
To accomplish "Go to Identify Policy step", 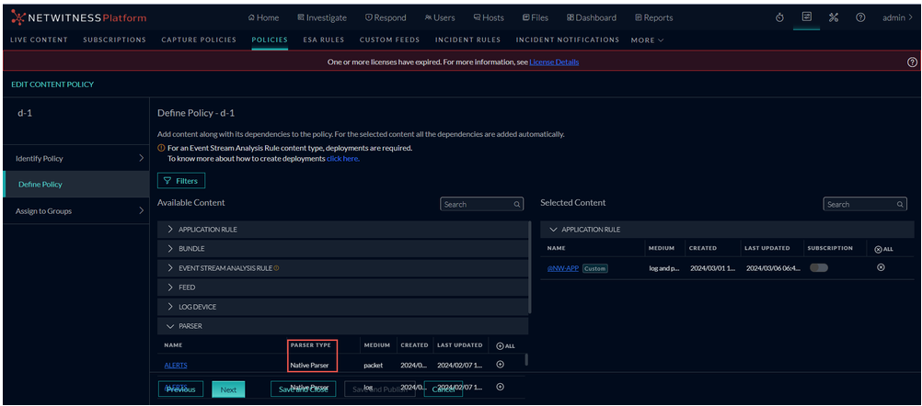I will [75, 158].
